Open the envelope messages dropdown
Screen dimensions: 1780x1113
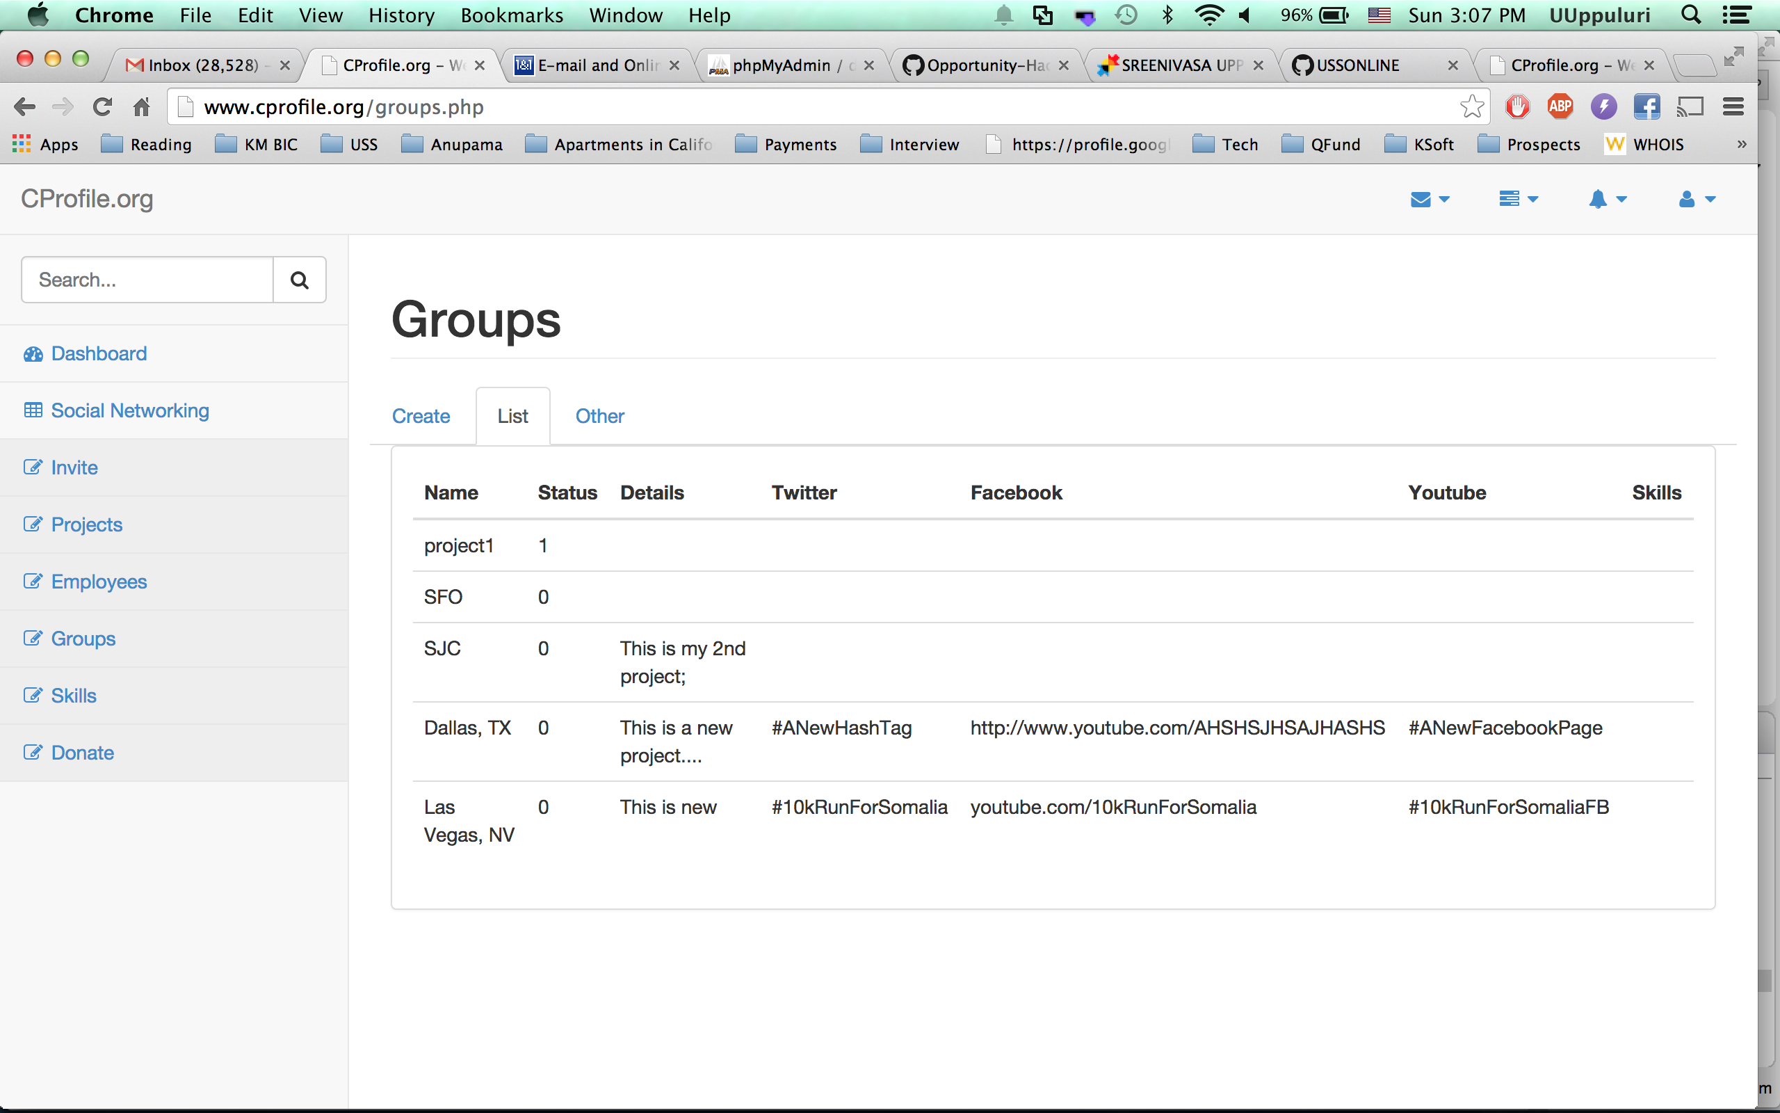point(1429,200)
